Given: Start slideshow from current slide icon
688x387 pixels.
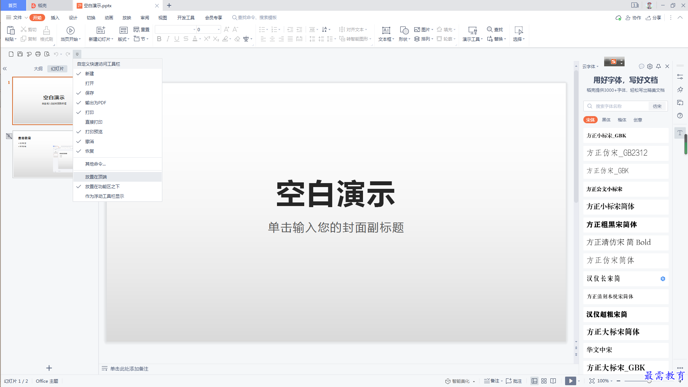Looking at the screenshot, I should click(71, 30).
